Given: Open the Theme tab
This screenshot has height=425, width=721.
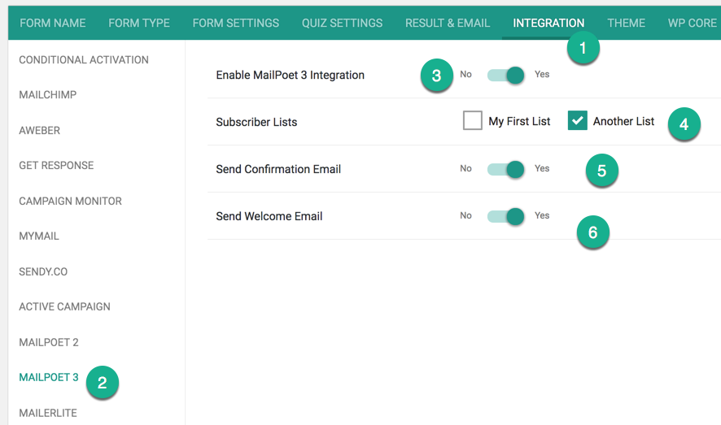Looking at the screenshot, I should pyautogui.click(x=627, y=23).
